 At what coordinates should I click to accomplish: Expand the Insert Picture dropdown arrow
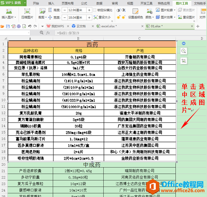tap(15, 17)
